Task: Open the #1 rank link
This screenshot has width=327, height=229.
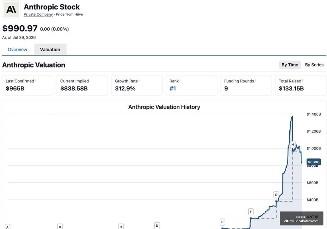Action: point(173,89)
